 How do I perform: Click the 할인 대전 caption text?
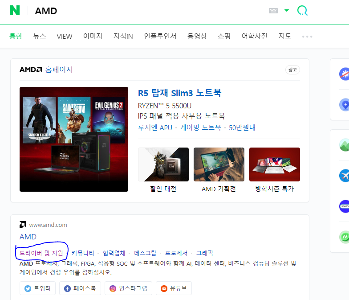[163, 189]
